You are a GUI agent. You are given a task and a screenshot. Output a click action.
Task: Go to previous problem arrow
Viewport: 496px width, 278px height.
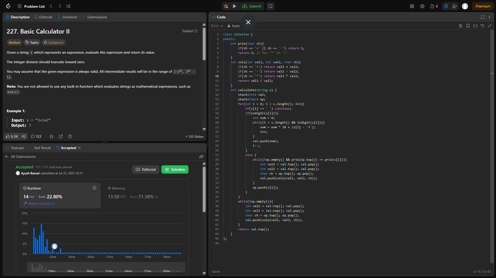[51, 6]
